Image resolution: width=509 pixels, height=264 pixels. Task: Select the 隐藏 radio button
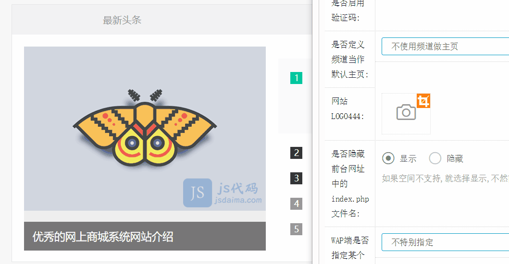[x=435, y=158]
